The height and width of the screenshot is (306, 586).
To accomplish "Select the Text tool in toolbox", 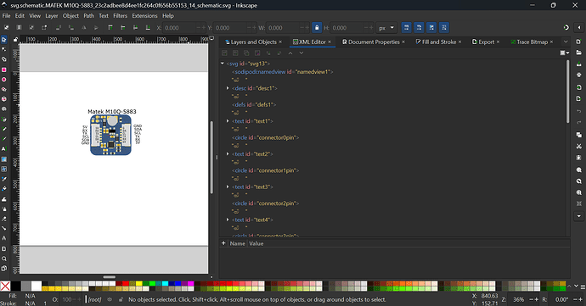I will click(x=3, y=148).
